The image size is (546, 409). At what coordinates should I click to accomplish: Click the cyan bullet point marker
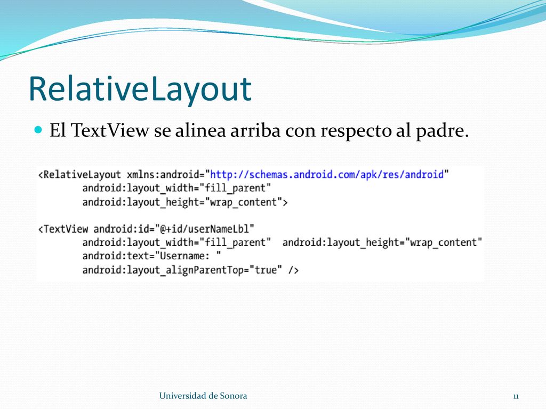38,130
